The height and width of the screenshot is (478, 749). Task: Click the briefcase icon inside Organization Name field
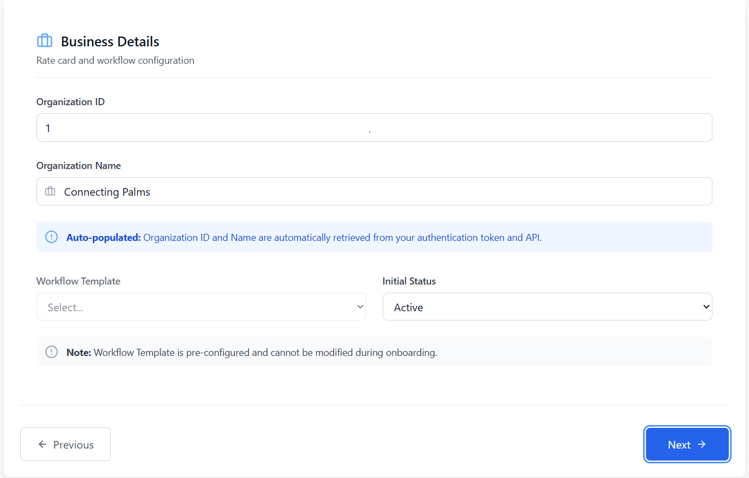50,191
